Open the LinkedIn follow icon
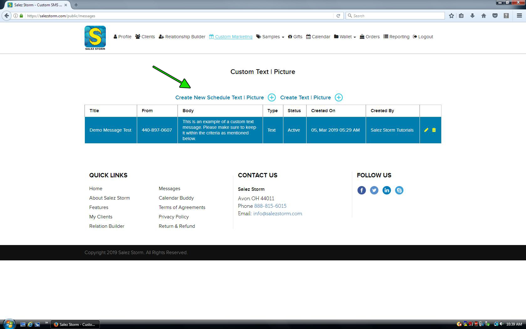Image resolution: width=526 pixels, height=329 pixels. [387, 190]
